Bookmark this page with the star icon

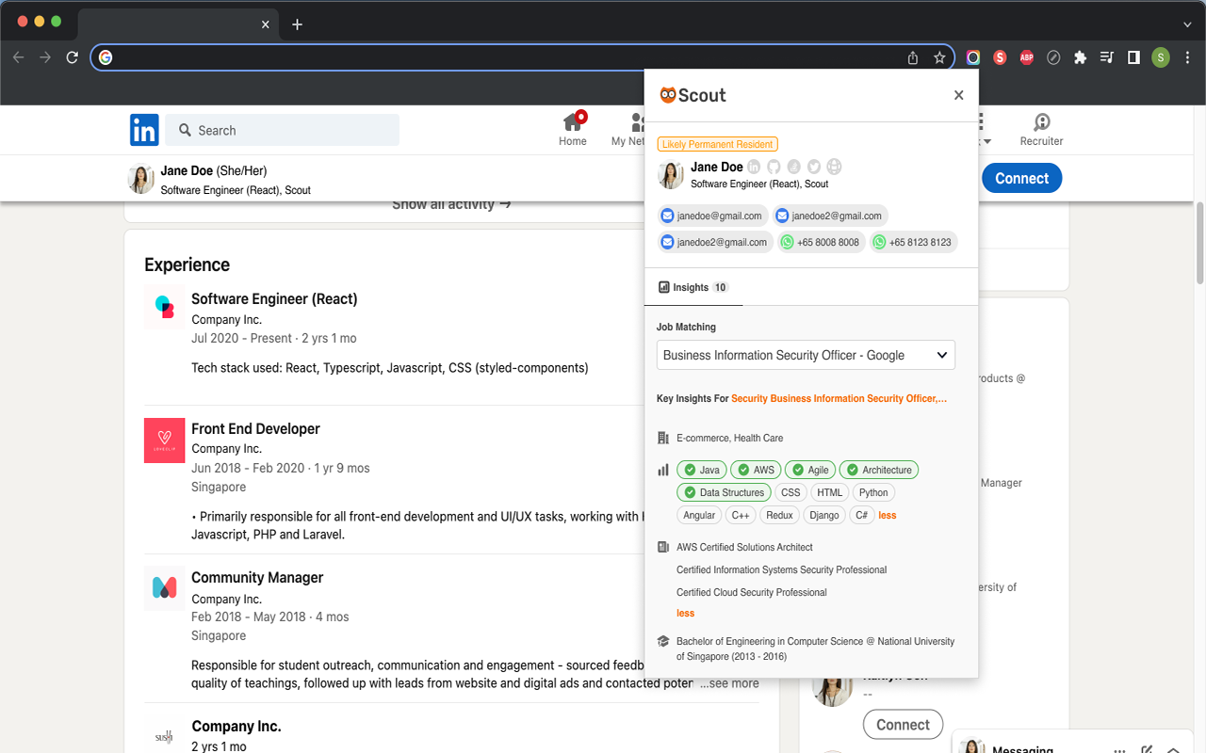point(939,57)
